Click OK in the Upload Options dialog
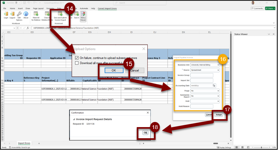Screen dimensions: 278x150 [x=114, y=70]
